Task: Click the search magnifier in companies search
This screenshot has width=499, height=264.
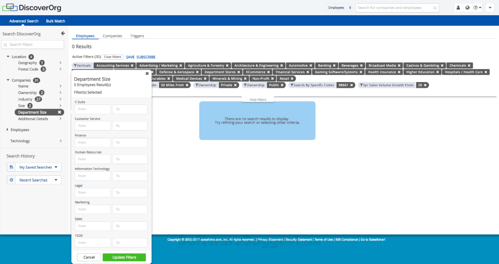Action: 434,7
